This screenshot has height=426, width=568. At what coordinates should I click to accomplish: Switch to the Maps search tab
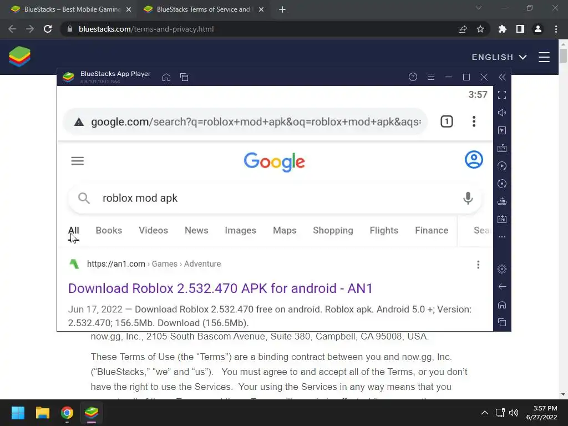[x=285, y=230]
